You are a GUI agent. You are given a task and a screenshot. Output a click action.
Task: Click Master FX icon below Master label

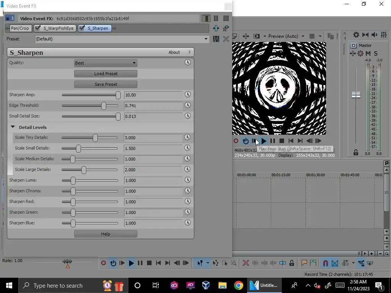click(x=353, y=53)
